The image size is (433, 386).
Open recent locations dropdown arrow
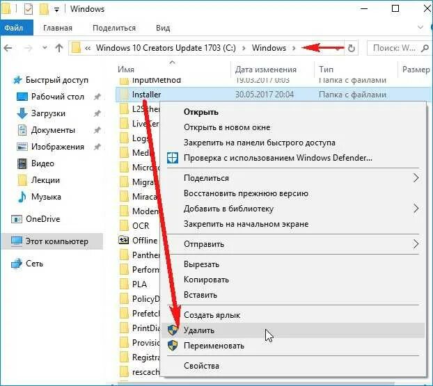coord(45,48)
